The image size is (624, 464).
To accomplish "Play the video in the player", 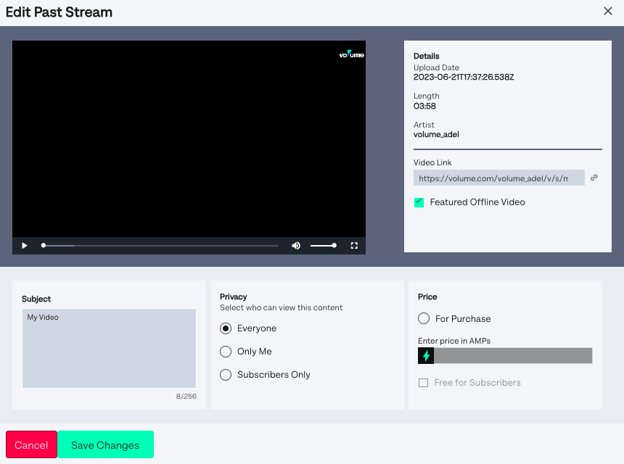I will (24, 246).
